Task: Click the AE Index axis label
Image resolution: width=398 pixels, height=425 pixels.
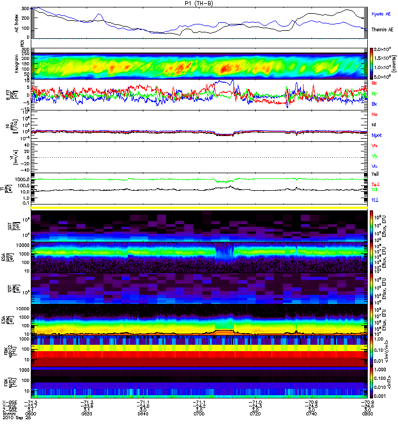Action: [17, 23]
